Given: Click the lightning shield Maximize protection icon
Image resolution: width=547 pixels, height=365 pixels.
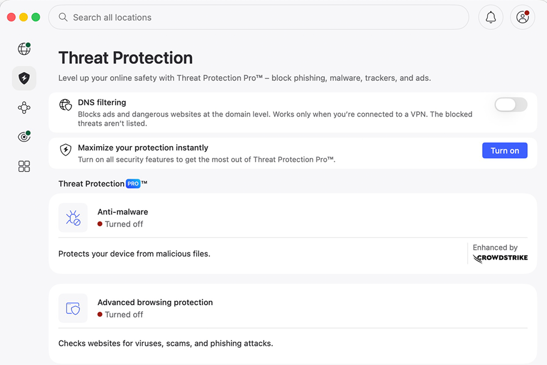Looking at the screenshot, I should [x=66, y=150].
